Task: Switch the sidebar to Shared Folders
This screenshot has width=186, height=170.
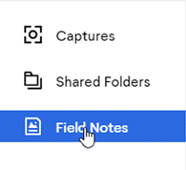Action: [93, 80]
